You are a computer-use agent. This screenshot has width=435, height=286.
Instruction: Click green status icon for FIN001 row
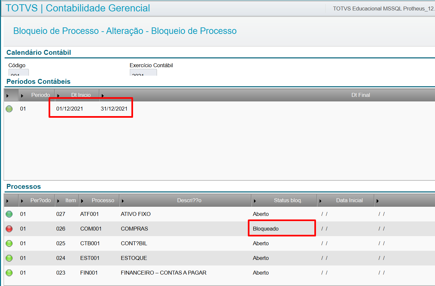point(9,273)
